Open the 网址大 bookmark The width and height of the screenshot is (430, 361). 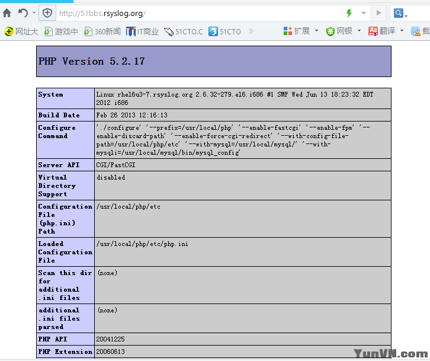click(x=21, y=31)
